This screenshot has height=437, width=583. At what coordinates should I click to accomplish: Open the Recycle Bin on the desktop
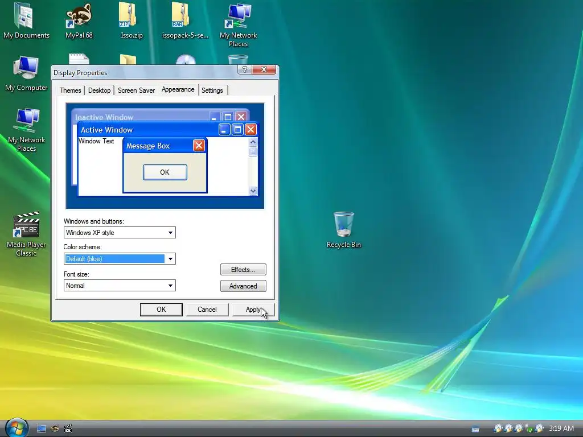[343, 230]
